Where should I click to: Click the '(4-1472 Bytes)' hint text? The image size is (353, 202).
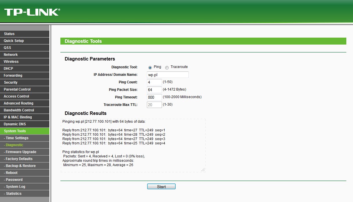click(174, 89)
